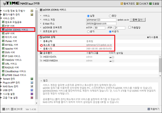Click 로그아웃 text link
The image size is (162, 113).
click(18, 109)
